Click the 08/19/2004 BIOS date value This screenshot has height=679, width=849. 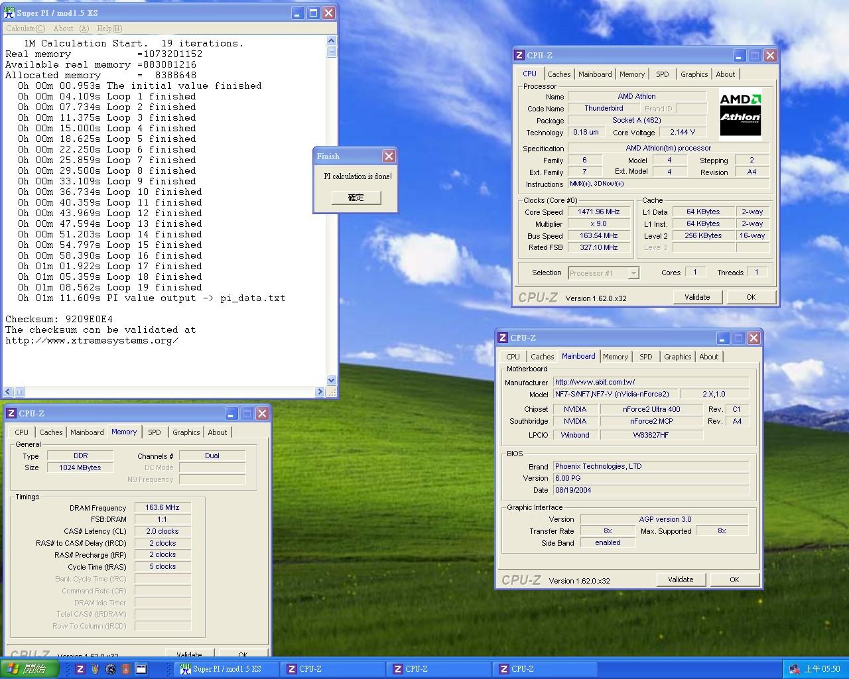(x=651, y=490)
